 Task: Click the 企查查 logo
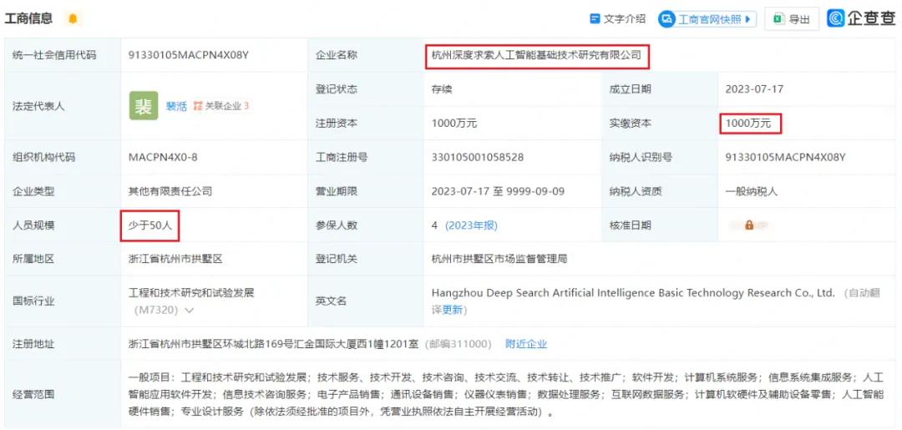point(860,18)
